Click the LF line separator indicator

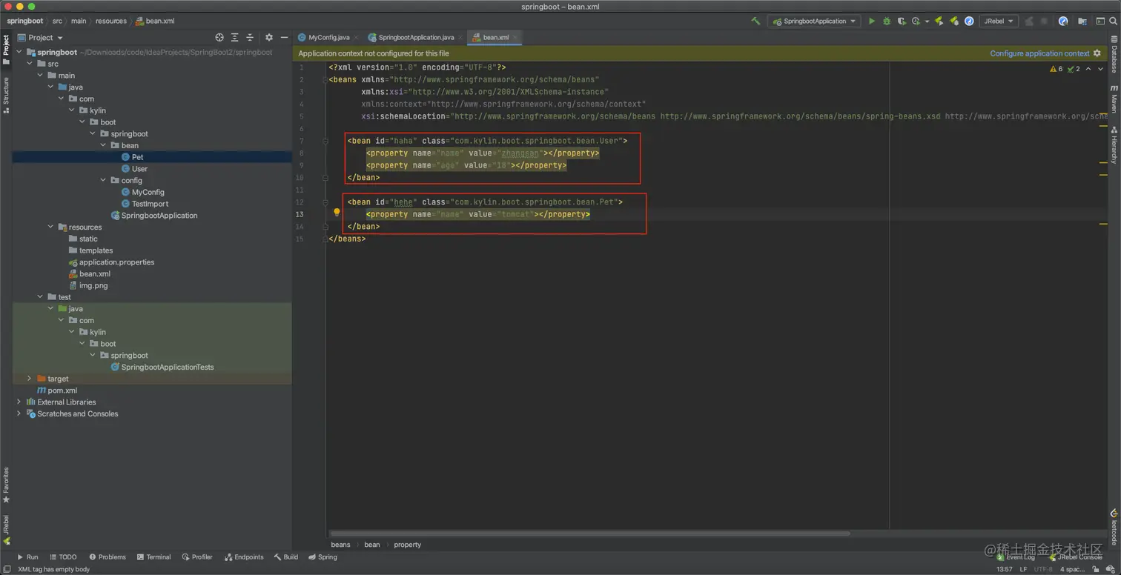pos(1023,569)
